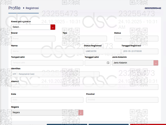
Task: Click phone number 085352595442
Action: [153, 8]
